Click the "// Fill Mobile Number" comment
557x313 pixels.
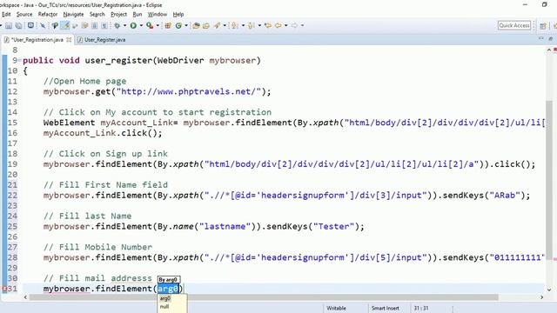(x=97, y=247)
